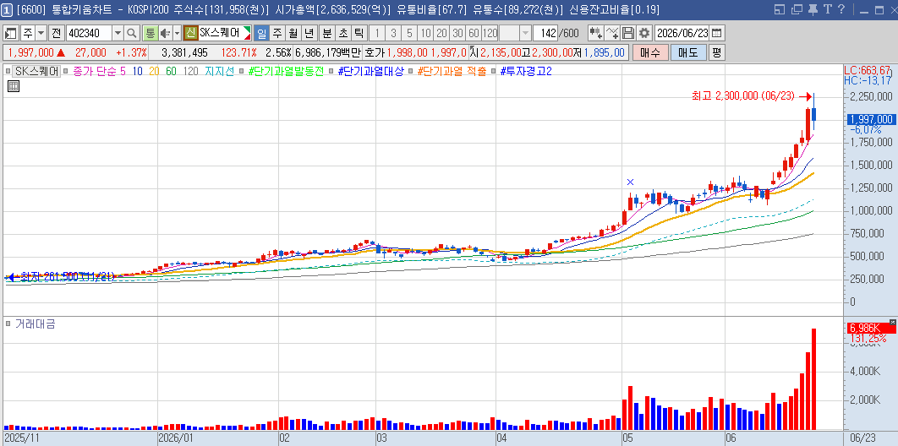This screenshot has width=898, height=446.
Task: Click the date field 2026/06/23
Action: [x=682, y=33]
